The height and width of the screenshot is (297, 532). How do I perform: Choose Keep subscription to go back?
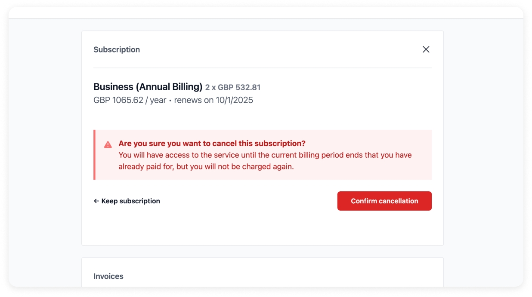click(130, 201)
